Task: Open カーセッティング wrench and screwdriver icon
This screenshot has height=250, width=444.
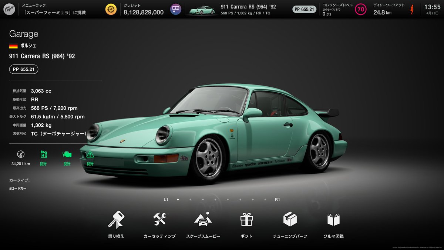Action: (x=159, y=219)
